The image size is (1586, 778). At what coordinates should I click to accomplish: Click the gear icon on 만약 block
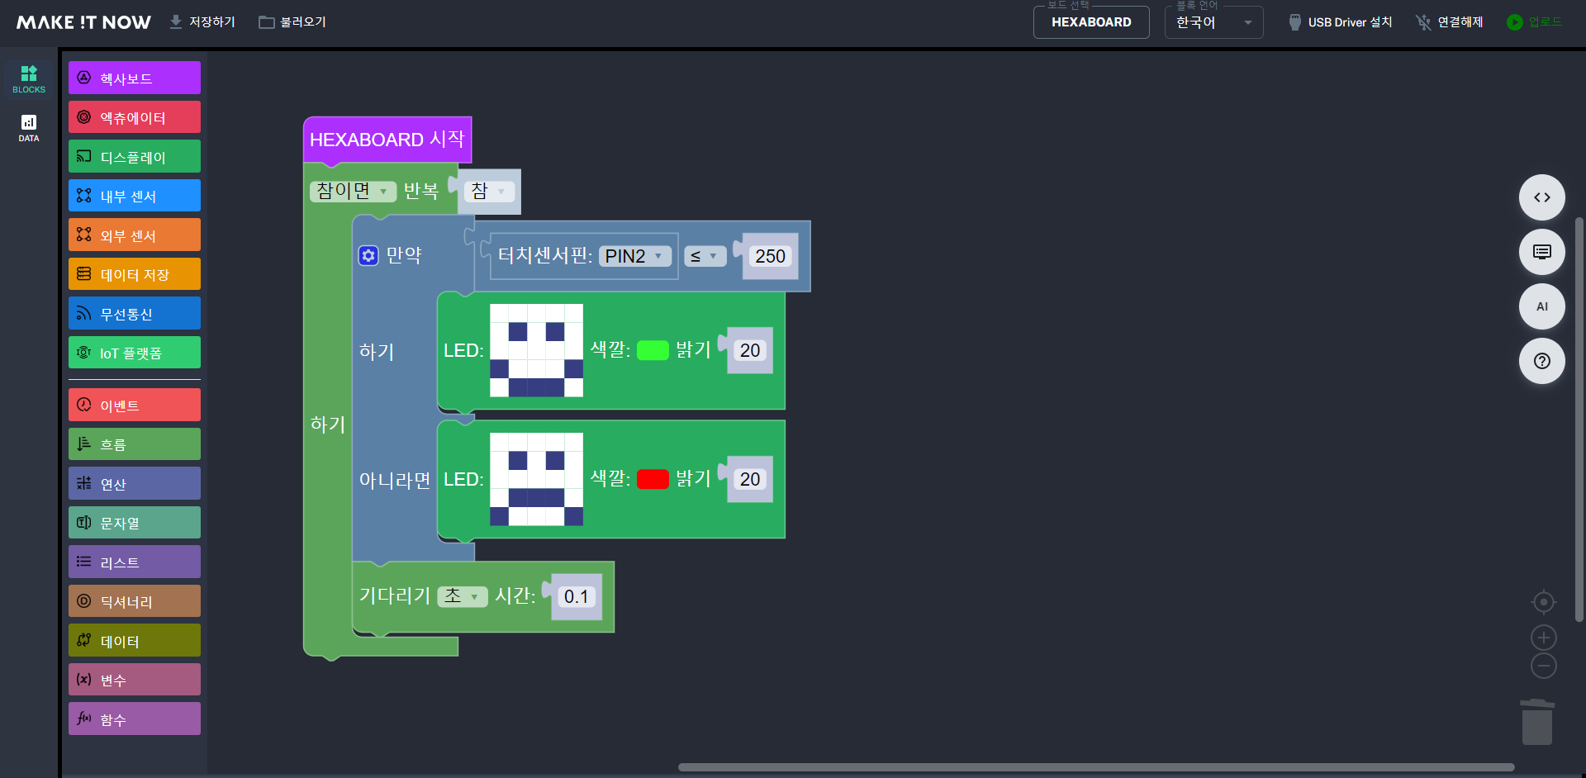point(368,256)
